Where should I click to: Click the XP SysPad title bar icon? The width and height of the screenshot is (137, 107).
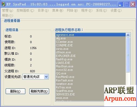4,4
